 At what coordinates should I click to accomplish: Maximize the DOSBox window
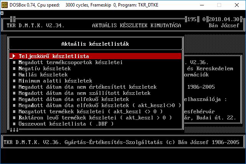point(219,5)
